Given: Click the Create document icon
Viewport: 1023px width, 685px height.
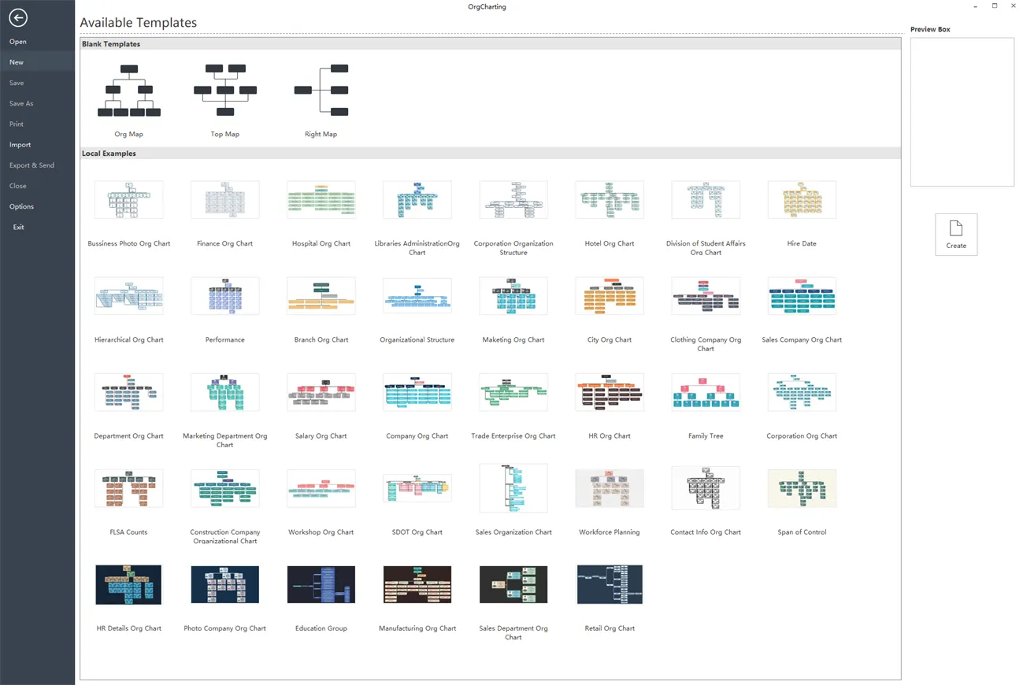Looking at the screenshot, I should (955, 228).
